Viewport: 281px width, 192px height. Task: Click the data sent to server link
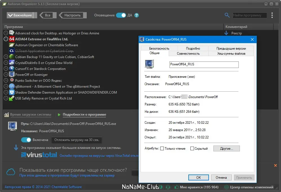pyautogui.click(x=67, y=175)
